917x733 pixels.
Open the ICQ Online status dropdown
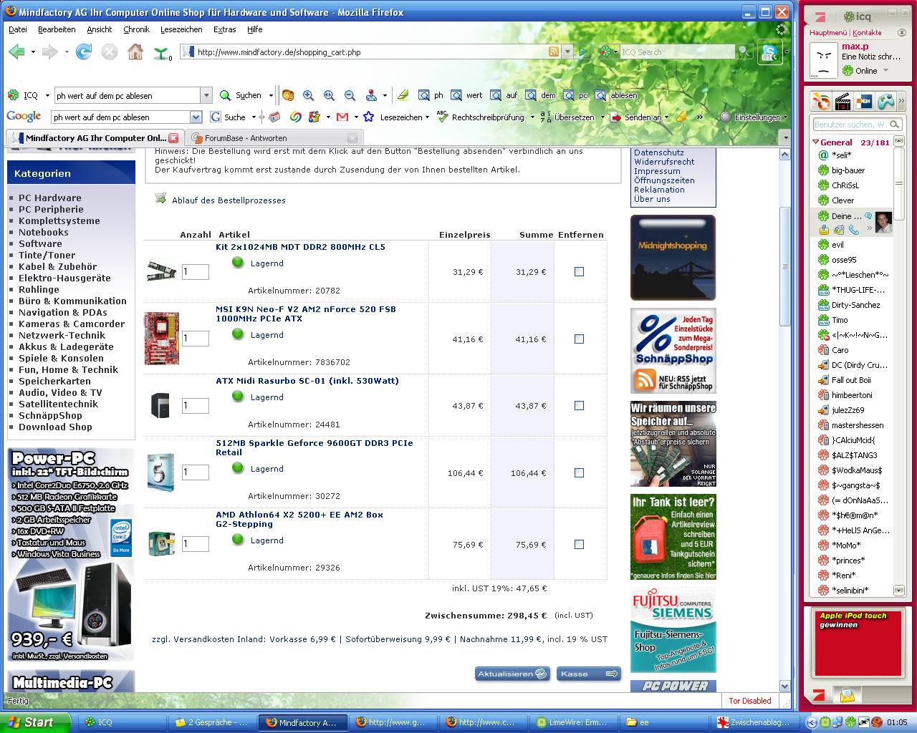(x=886, y=70)
